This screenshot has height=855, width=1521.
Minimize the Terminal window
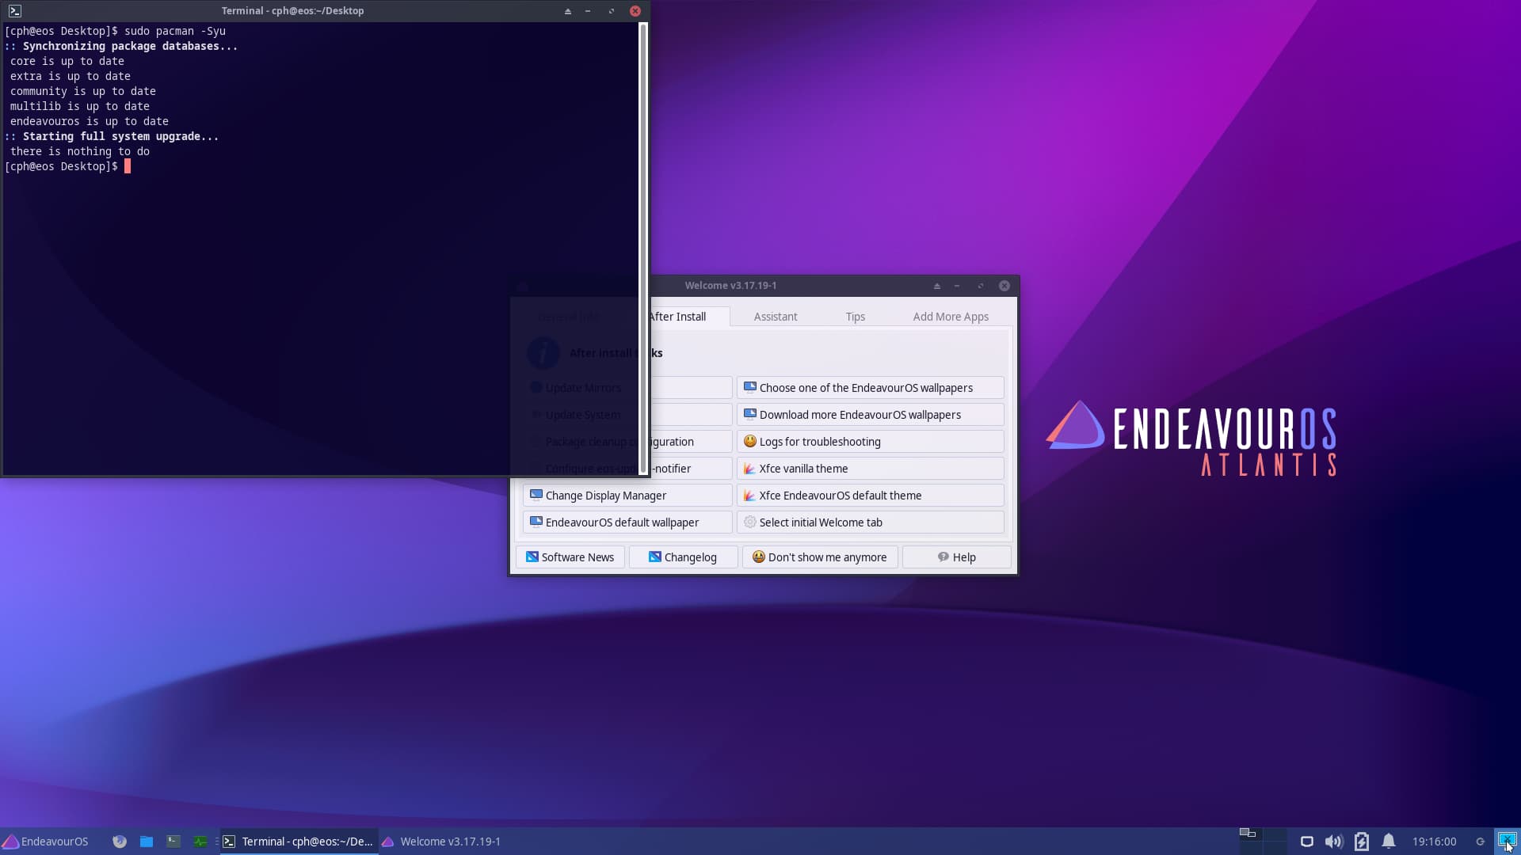click(588, 11)
